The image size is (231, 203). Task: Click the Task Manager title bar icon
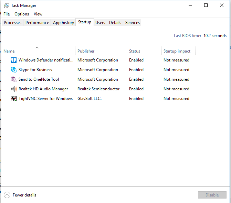click(x=7, y=5)
